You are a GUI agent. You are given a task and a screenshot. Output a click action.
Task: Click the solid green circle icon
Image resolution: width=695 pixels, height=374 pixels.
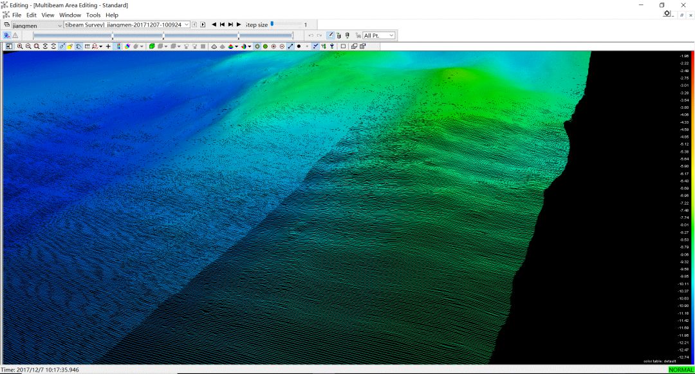[x=265, y=46]
